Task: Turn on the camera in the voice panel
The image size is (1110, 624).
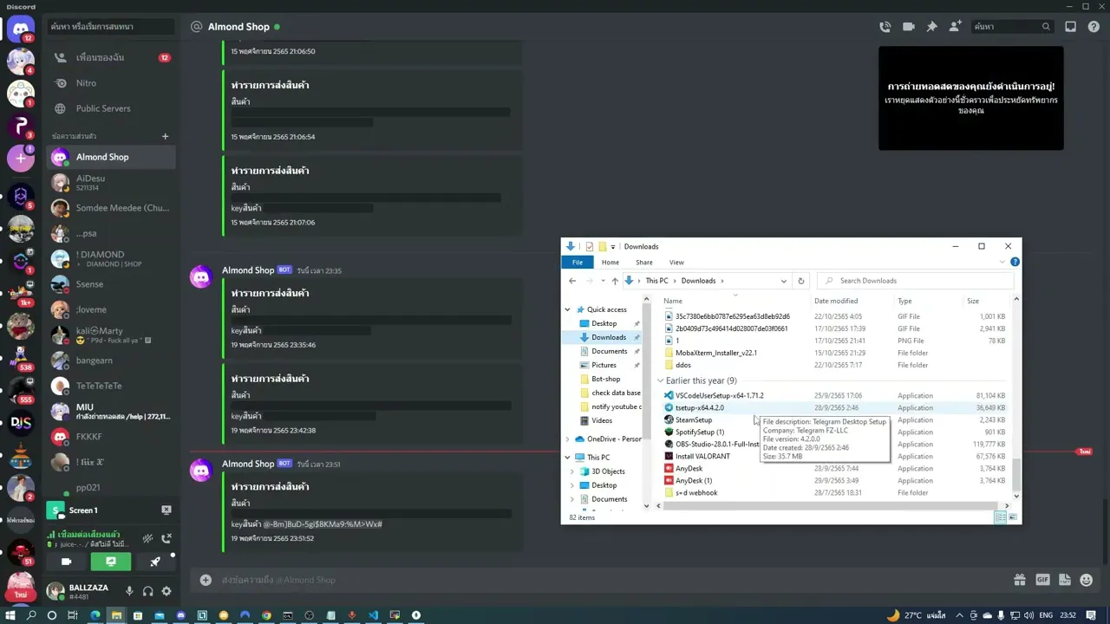Action: pos(66,562)
